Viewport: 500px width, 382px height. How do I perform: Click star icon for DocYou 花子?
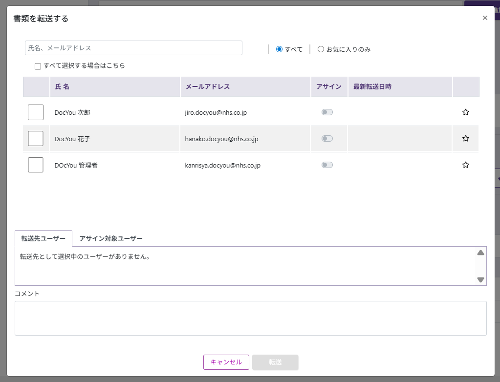[465, 139]
